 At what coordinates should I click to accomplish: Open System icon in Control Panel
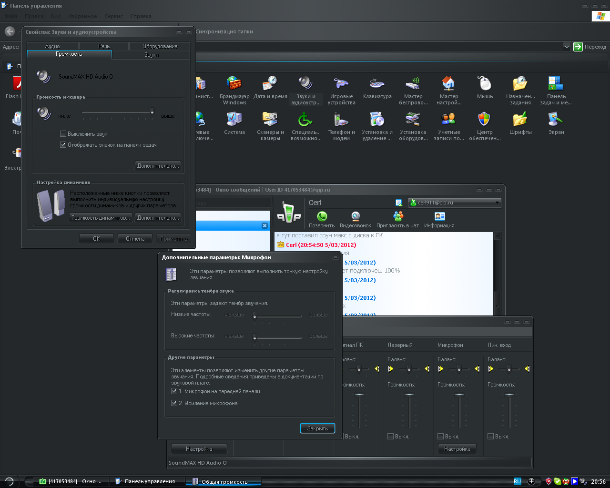pos(234,123)
